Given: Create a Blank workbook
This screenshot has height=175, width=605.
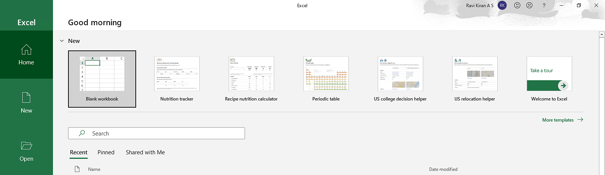Looking at the screenshot, I should point(102,79).
